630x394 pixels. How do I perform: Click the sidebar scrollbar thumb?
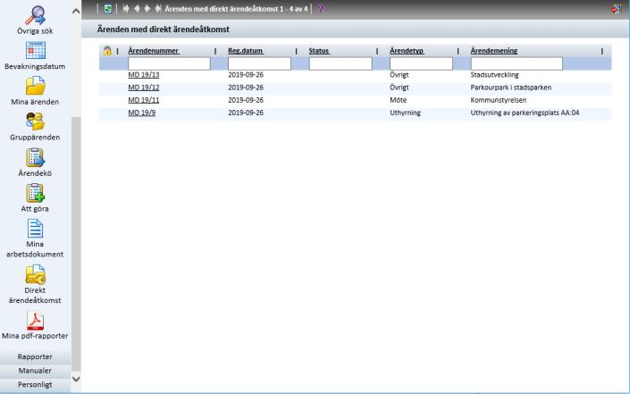pyautogui.click(x=76, y=244)
